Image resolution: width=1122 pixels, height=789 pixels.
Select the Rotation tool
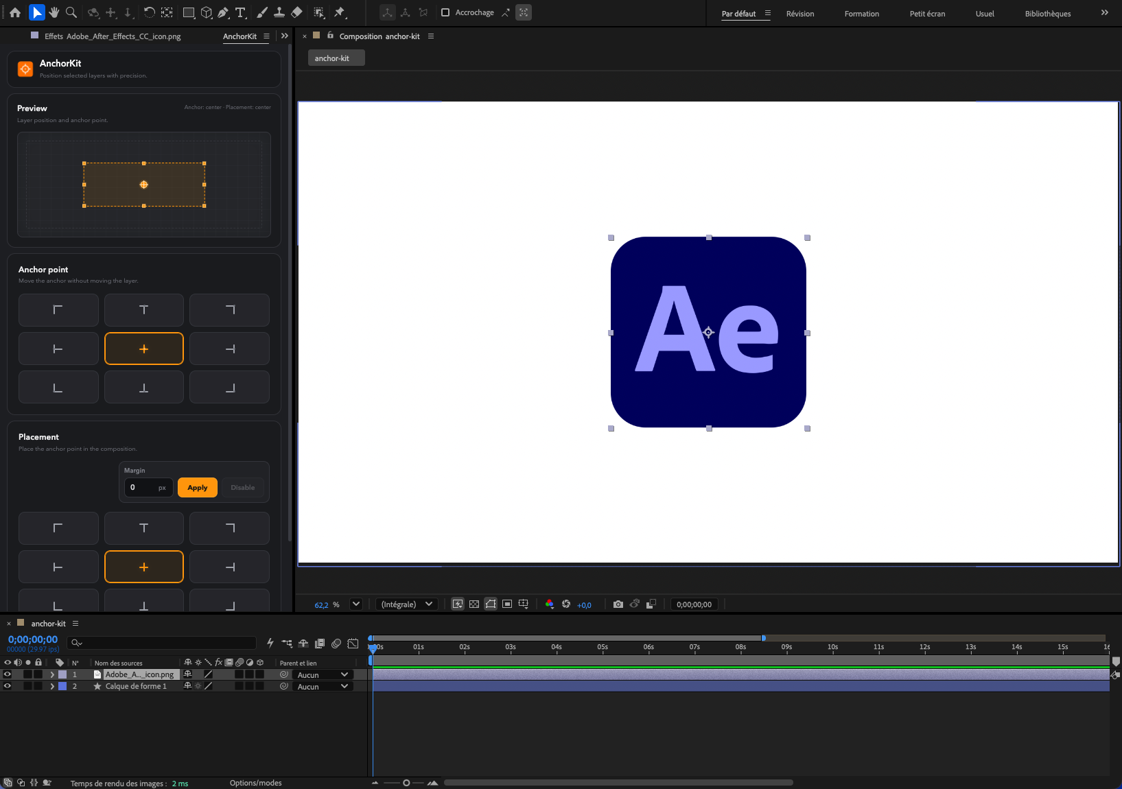[x=149, y=12]
